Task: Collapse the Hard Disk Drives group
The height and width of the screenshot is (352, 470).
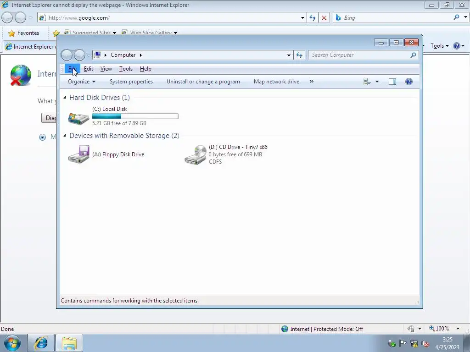Action: (x=65, y=97)
